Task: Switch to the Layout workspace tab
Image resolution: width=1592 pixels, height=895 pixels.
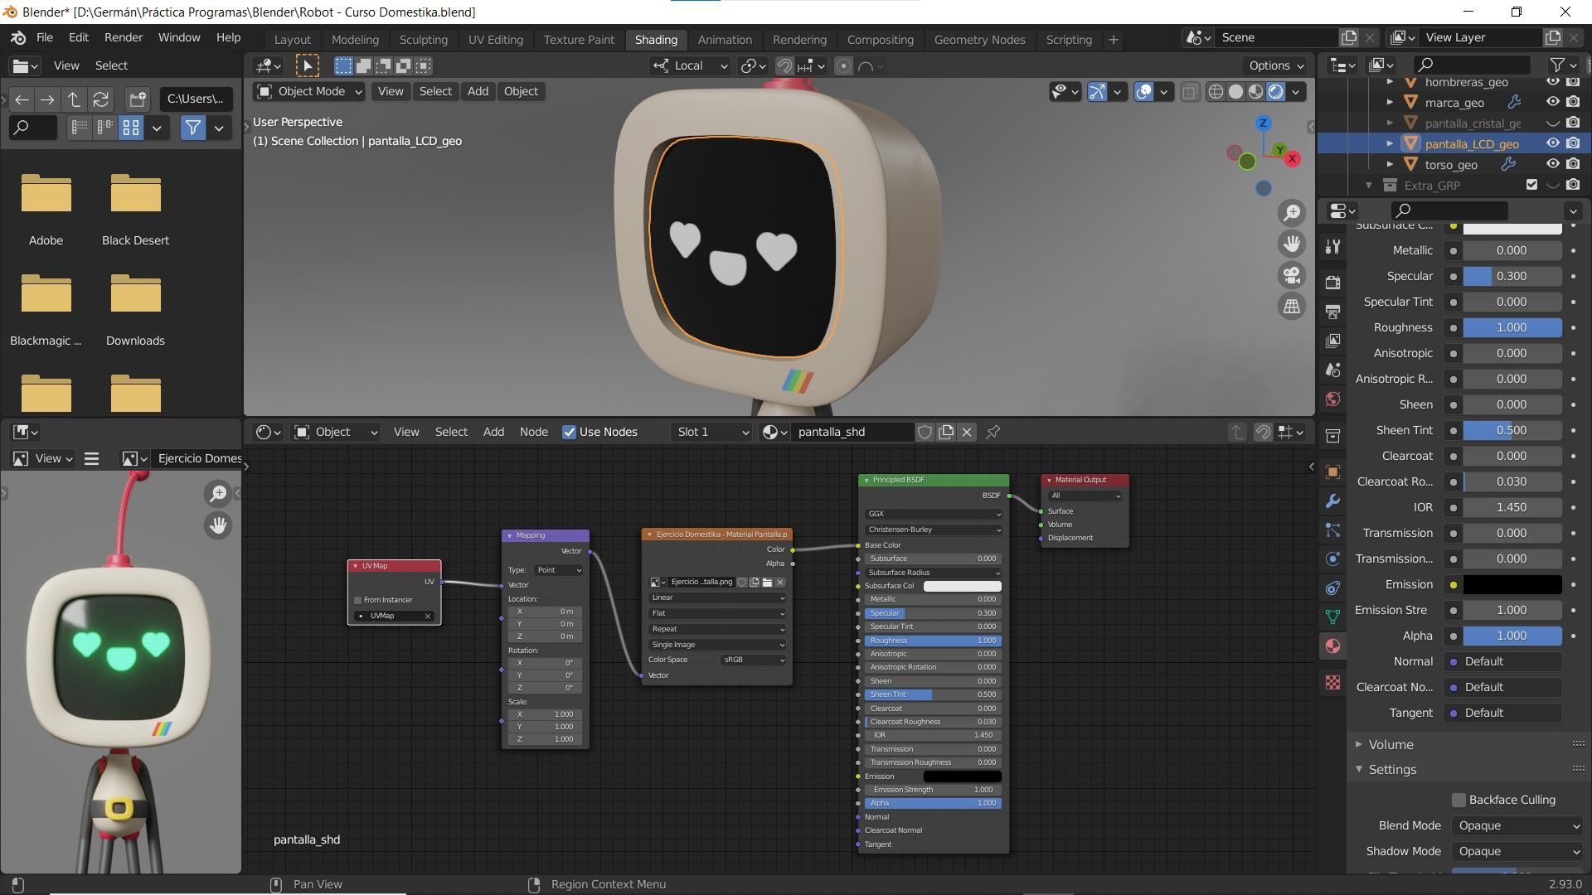Action: pos(292,39)
